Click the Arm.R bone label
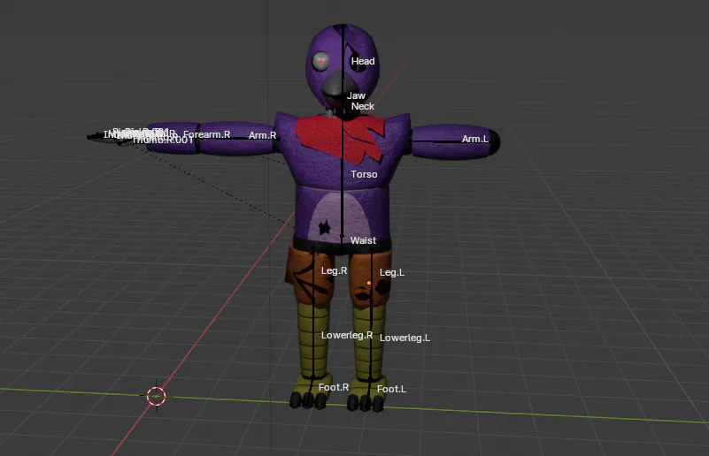This screenshot has width=709, height=456. (x=262, y=135)
